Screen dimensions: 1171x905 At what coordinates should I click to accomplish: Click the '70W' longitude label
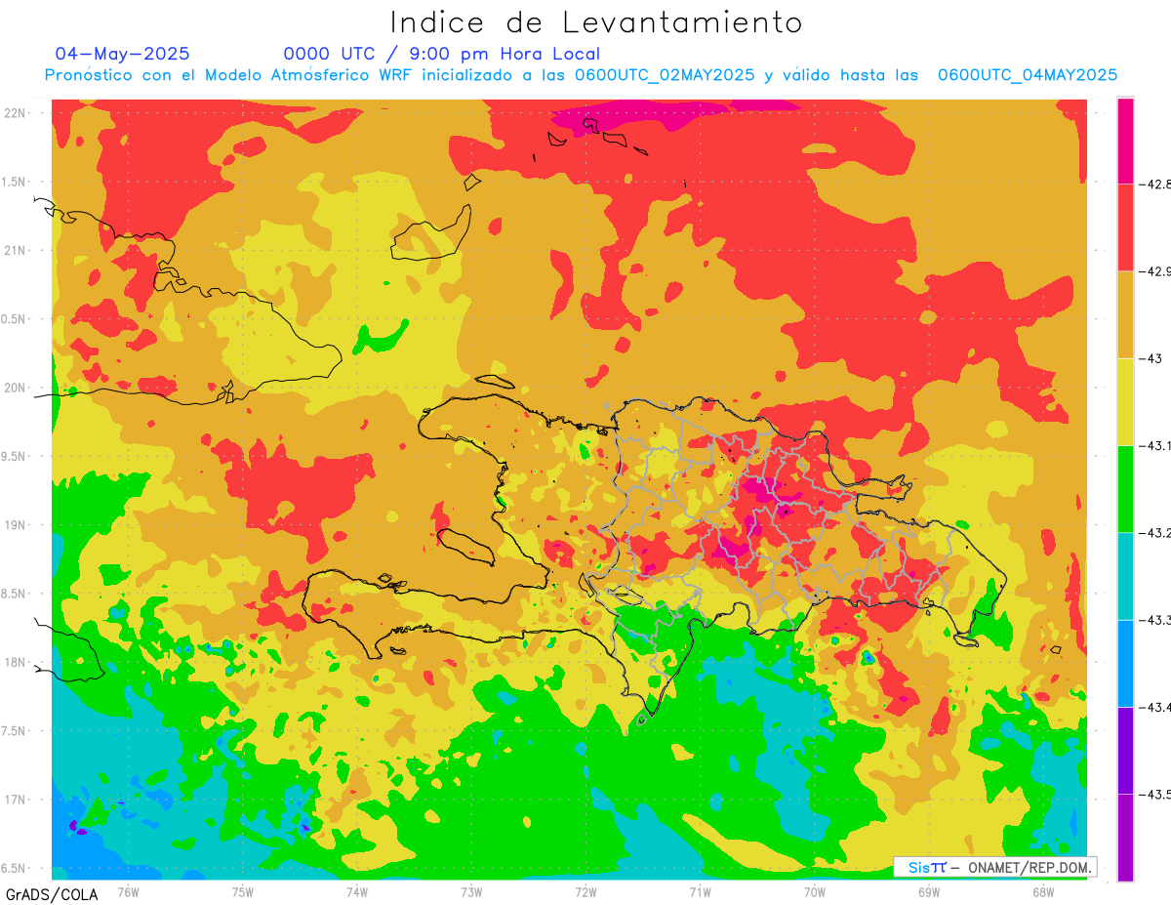coord(815,892)
